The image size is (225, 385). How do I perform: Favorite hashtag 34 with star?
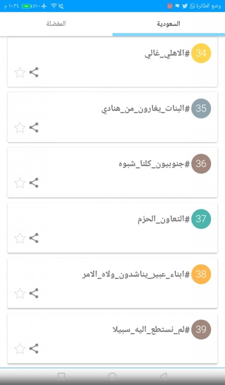click(x=20, y=72)
